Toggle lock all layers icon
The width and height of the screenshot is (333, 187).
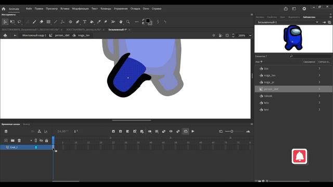(x=46, y=141)
